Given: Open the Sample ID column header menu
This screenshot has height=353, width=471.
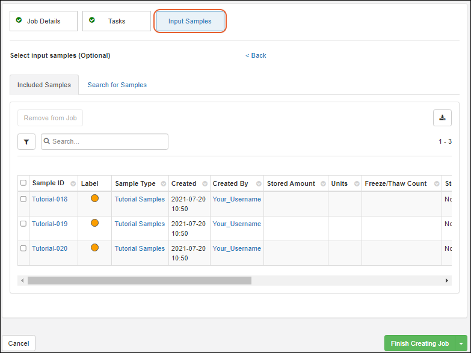Looking at the screenshot, I should [x=73, y=184].
